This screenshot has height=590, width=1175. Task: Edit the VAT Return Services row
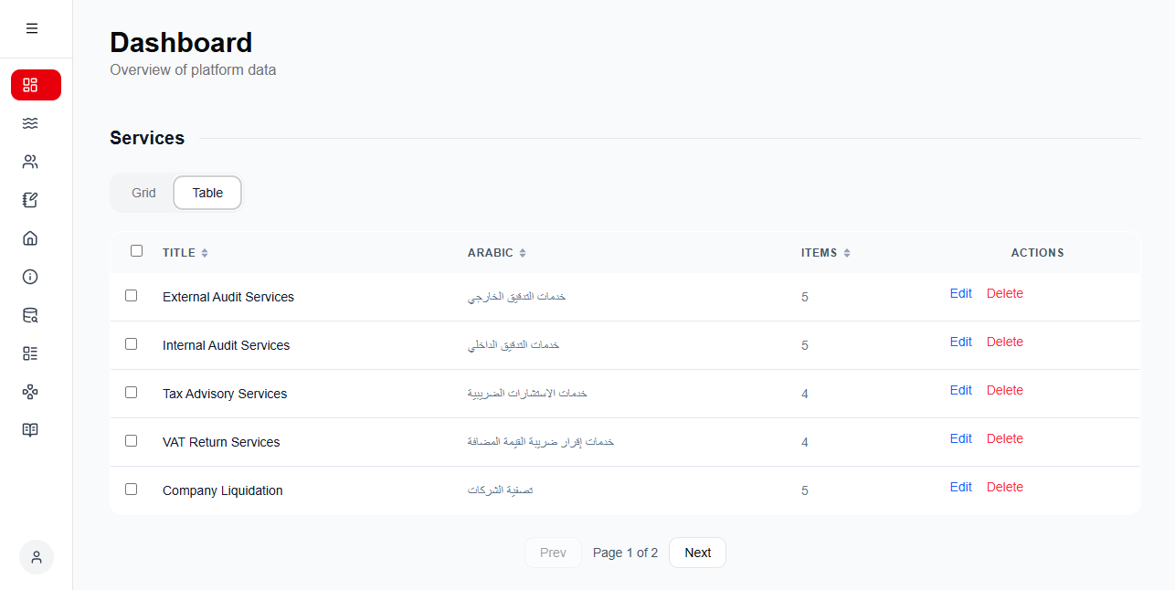(961, 438)
